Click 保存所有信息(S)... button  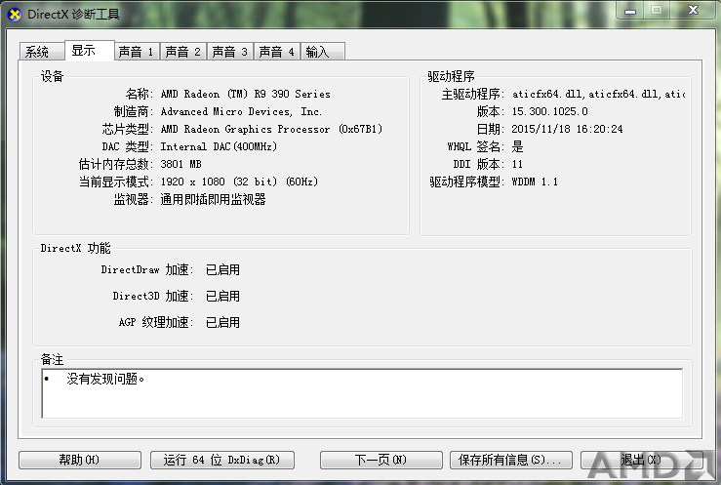[510, 460]
